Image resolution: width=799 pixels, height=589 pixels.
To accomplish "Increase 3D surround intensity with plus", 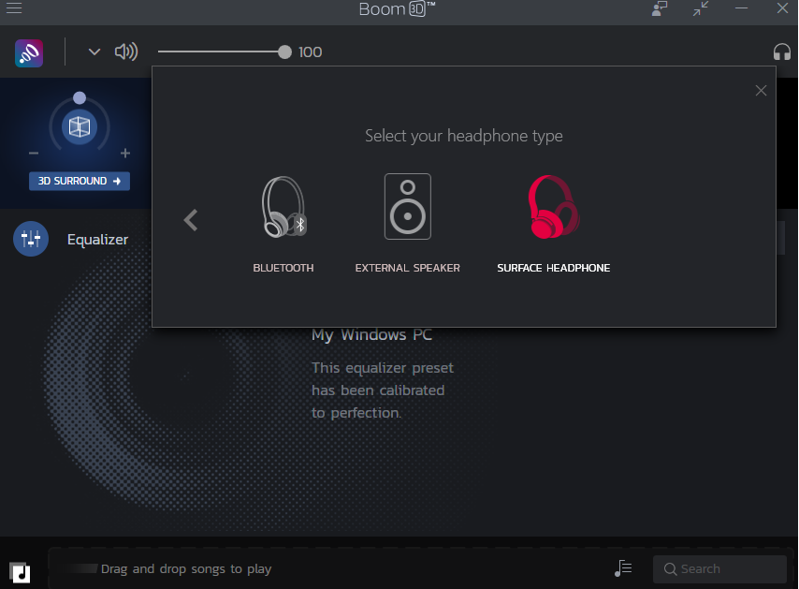I will click(x=125, y=153).
